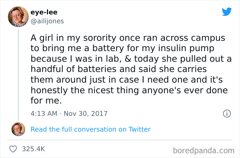The width and height of the screenshot is (240, 158).
Task: Open the tweet info circle icon
Action: click(226, 113)
